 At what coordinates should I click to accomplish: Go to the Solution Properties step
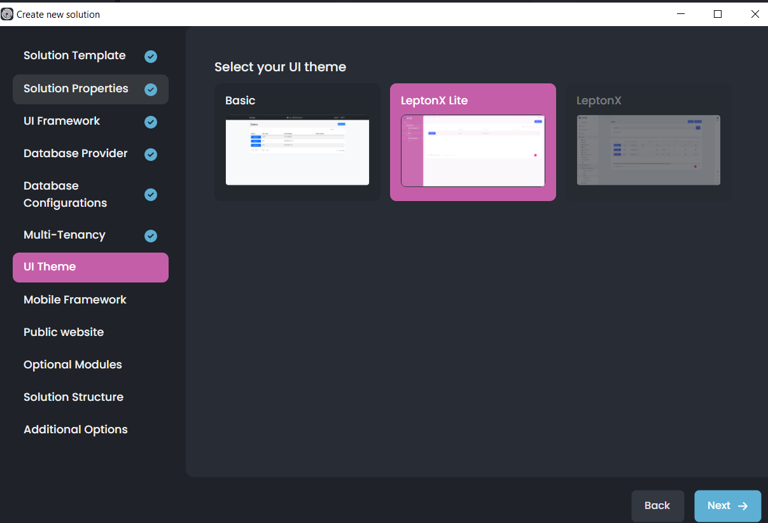click(90, 89)
